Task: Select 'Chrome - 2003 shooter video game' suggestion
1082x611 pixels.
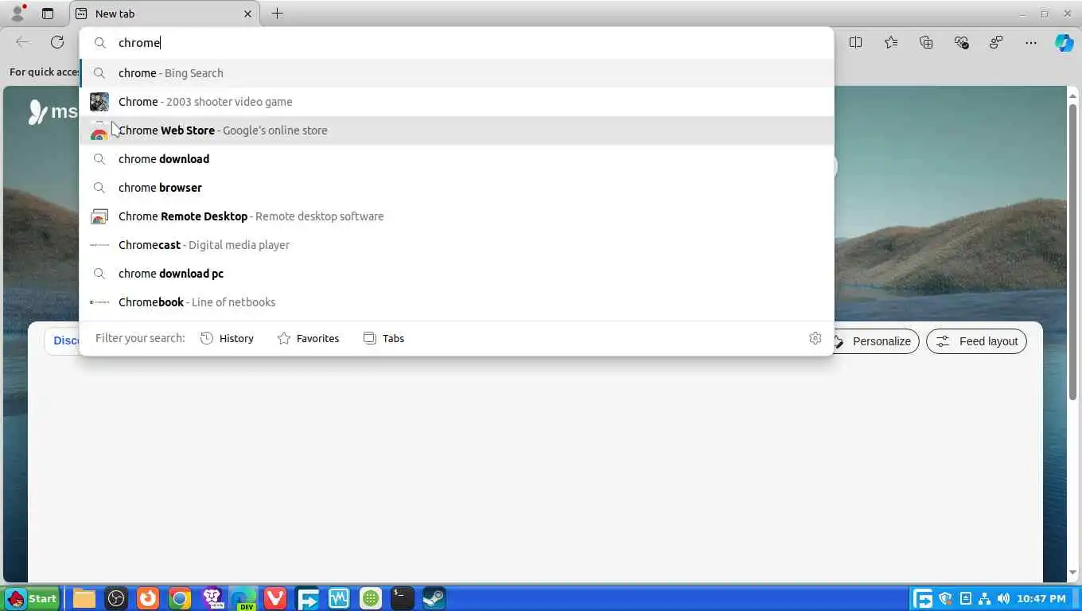Action: pyautogui.click(x=457, y=102)
